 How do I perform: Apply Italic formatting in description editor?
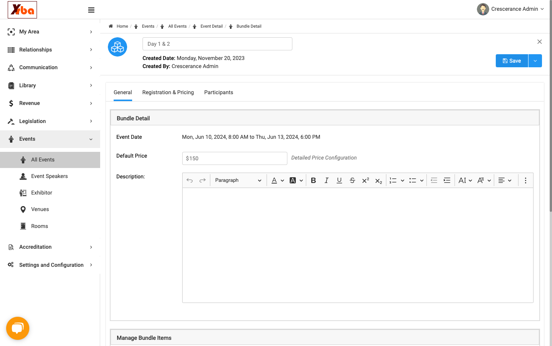pos(326,180)
